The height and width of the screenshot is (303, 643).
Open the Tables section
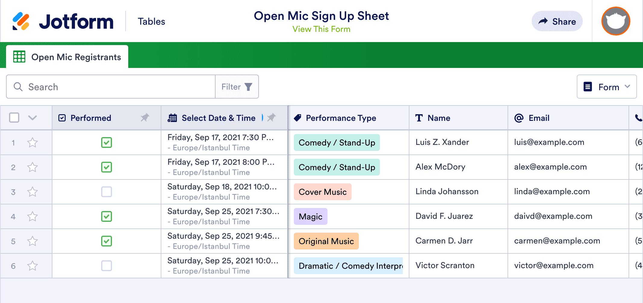click(x=151, y=21)
